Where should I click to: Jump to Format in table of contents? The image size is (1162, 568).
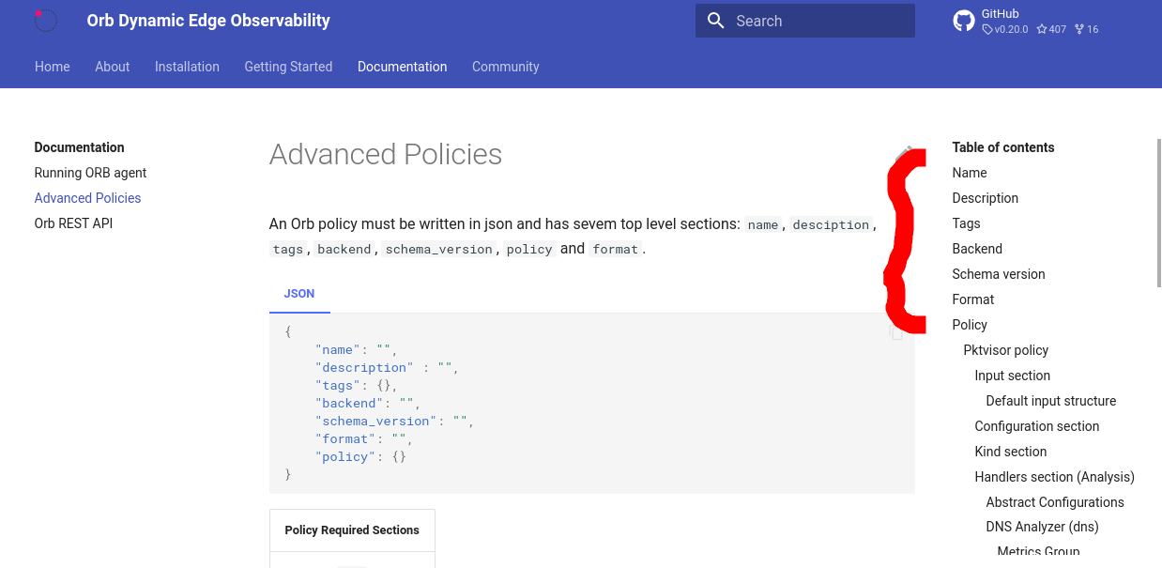[x=973, y=299]
